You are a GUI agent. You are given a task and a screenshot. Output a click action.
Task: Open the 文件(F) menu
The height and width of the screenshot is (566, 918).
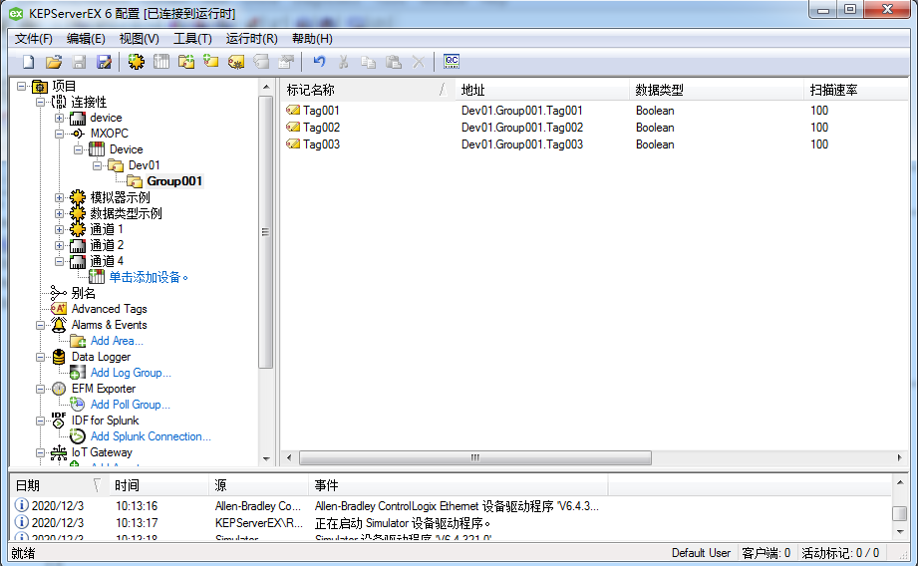pos(34,39)
